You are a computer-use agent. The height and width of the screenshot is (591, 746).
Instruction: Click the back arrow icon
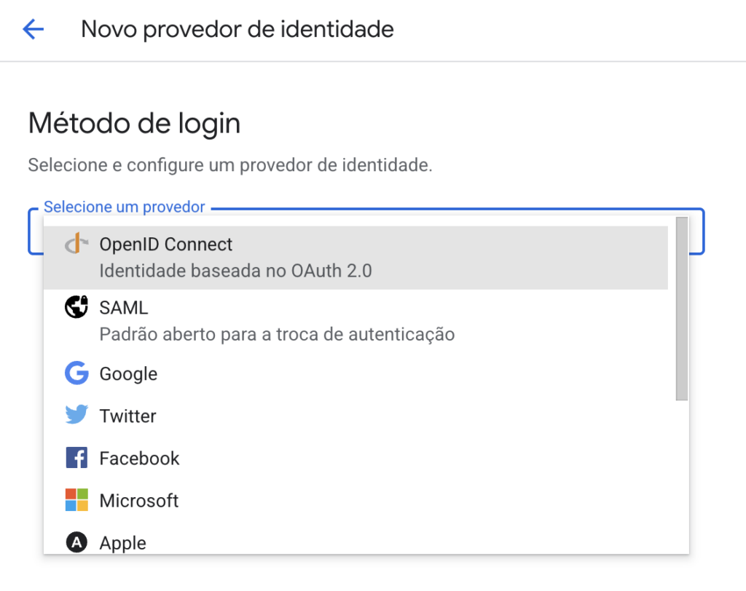[34, 29]
